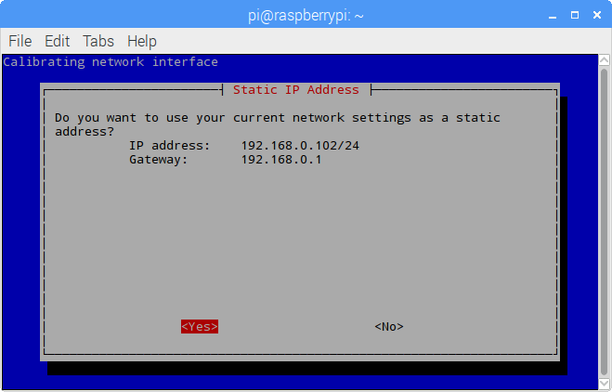Close the terminal window
The height and width of the screenshot is (392, 612).
tap(597, 15)
